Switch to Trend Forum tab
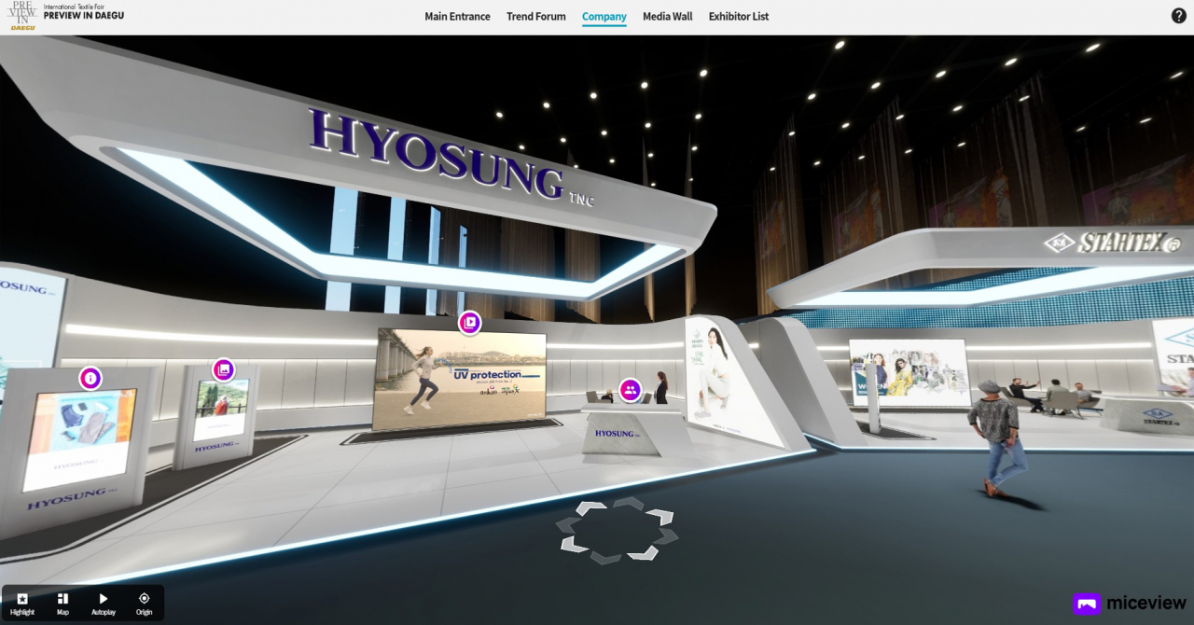The image size is (1194, 625). click(536, 17)
